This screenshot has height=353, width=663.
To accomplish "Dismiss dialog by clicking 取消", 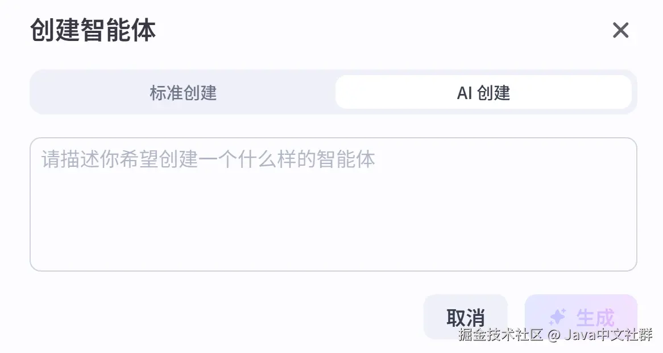I will pos(465,317).
